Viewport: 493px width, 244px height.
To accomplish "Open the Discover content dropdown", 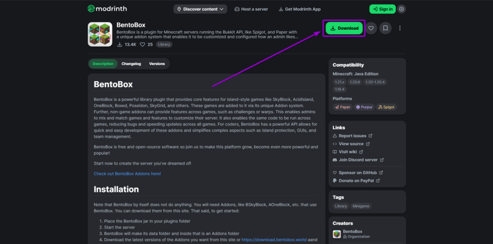I will pos(200,9).
